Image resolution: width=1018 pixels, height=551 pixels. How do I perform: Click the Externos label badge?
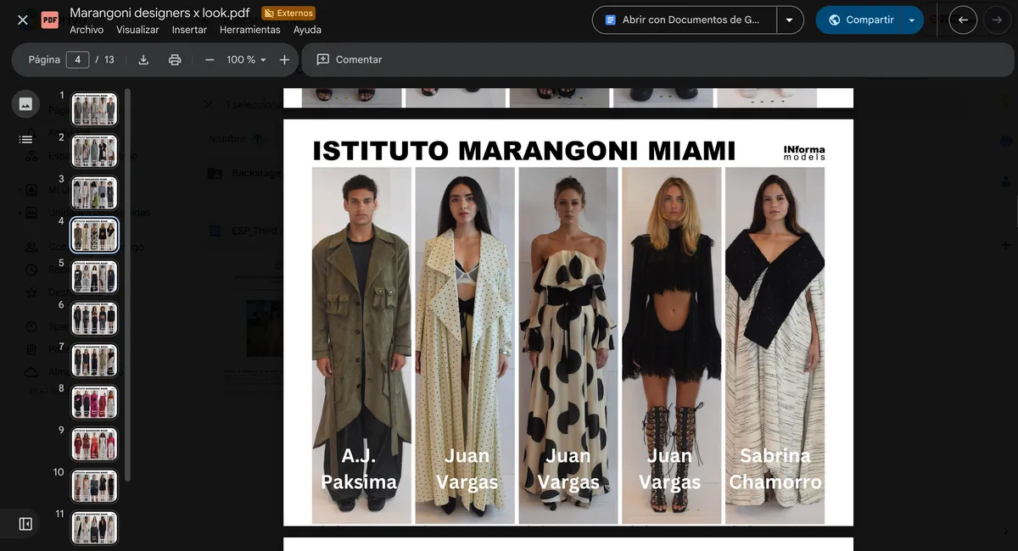coord(288,13)
